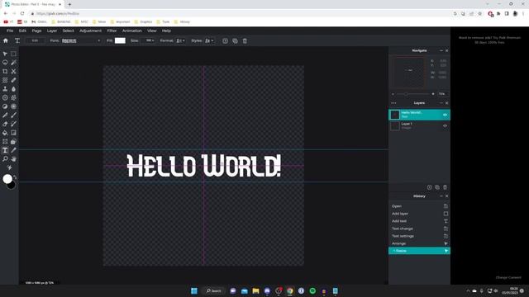The width and height of the screenshot is (529, 297).
Task: Click the Windows Start button
Action: point(194,290)
